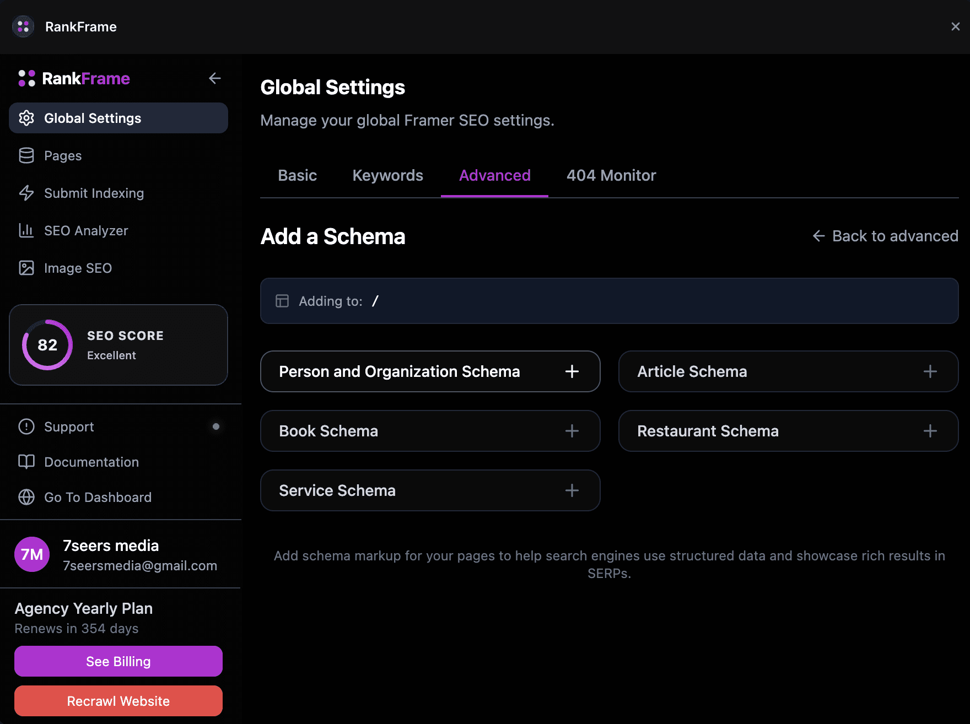Click the Add a Schema heading
This screenshot has height=724, width=970.
333,236
